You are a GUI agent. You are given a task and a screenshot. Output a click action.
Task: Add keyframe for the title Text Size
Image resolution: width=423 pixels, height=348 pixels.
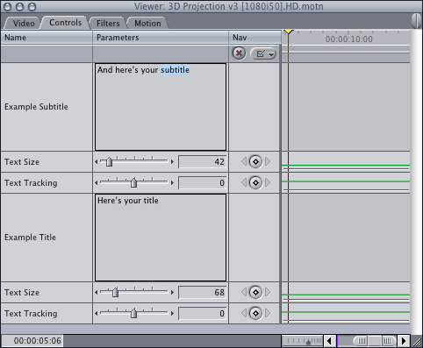pos(255,292)
